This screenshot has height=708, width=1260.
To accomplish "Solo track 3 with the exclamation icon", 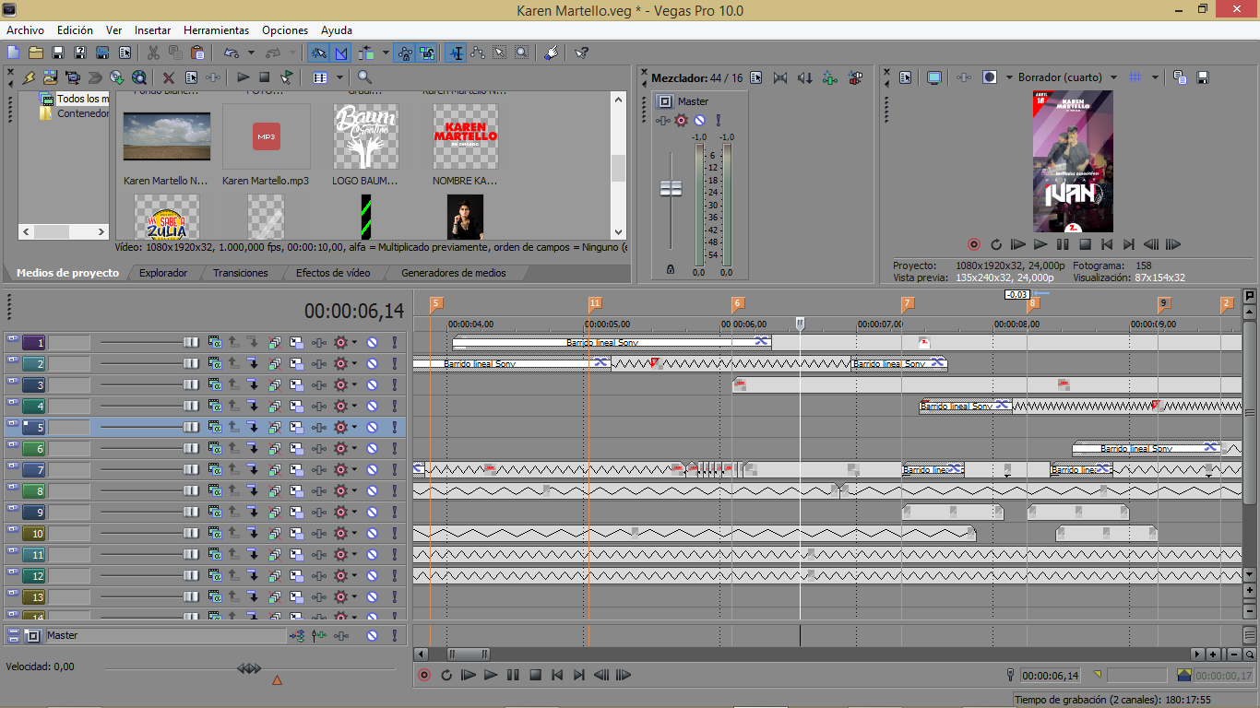I will [x=395, y=384].
